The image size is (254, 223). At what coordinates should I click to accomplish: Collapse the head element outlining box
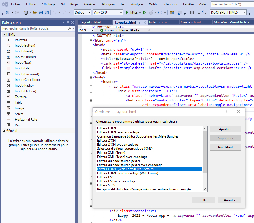click(x=91, y=45)
